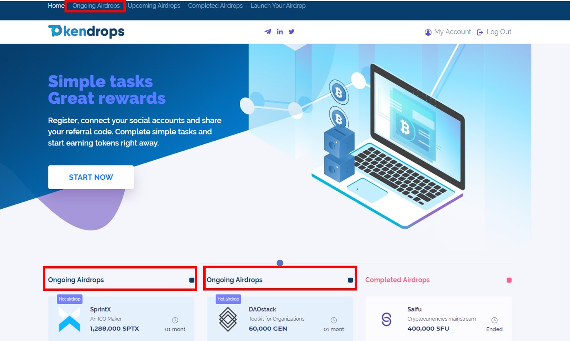Open the Twitter bird icon

(291, 32)
